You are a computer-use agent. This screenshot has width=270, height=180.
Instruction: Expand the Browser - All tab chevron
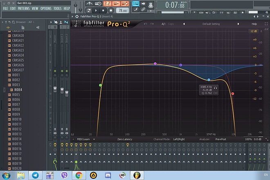coord(34,22)
